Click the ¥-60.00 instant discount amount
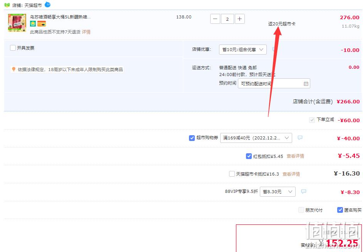This screenshot has height=252, width=363. click(x=348, y=120)
